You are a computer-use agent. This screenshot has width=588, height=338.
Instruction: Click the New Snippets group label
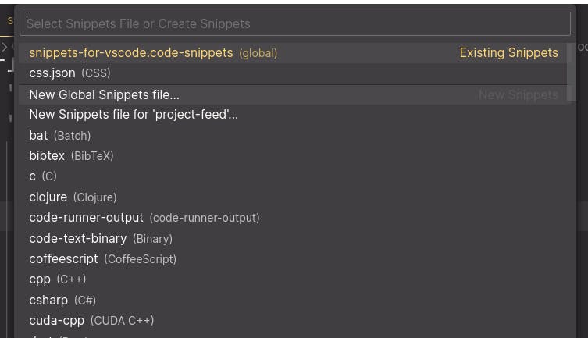point(518,94)
